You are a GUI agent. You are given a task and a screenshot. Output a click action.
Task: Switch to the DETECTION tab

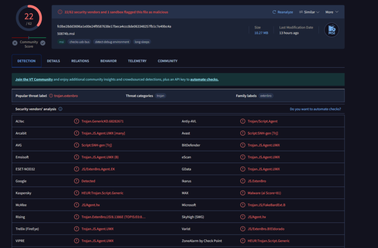pyautogui.click(x=27, y=61)
